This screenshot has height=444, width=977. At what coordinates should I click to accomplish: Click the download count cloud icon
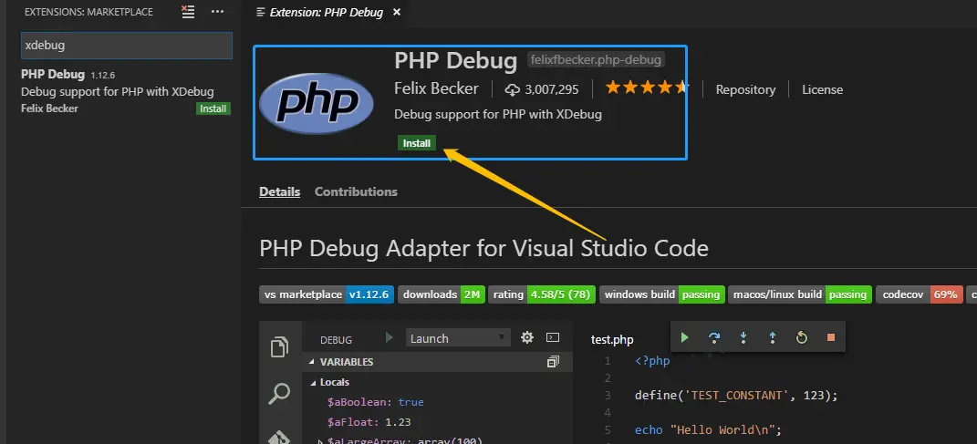512,89
